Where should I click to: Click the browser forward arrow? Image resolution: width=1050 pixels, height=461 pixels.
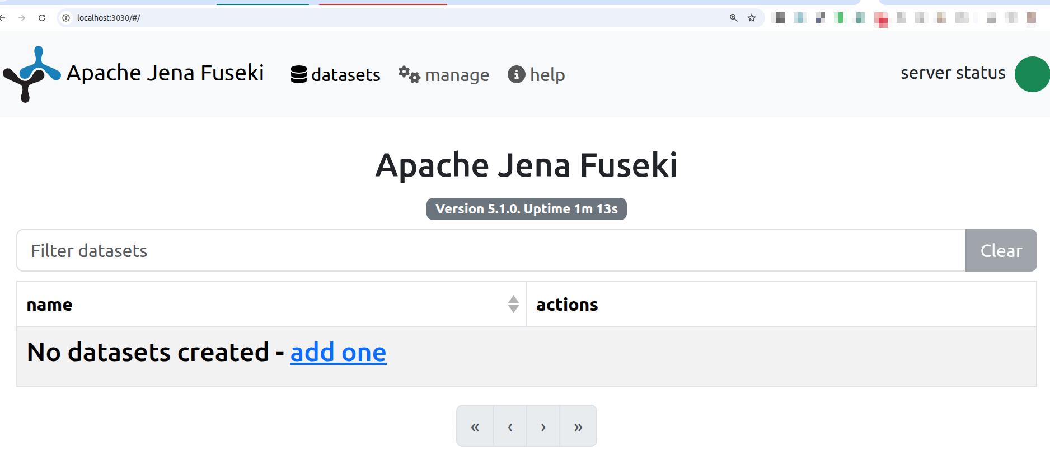22,18
